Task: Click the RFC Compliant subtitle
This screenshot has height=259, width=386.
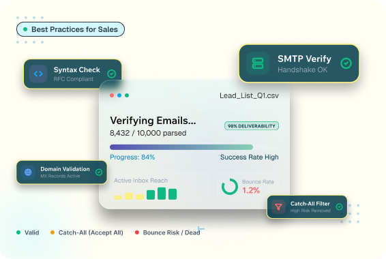Action: click(74, 79)
